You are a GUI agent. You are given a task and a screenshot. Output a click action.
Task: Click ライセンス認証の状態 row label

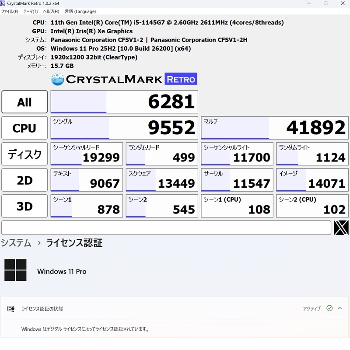pos(42,309)
